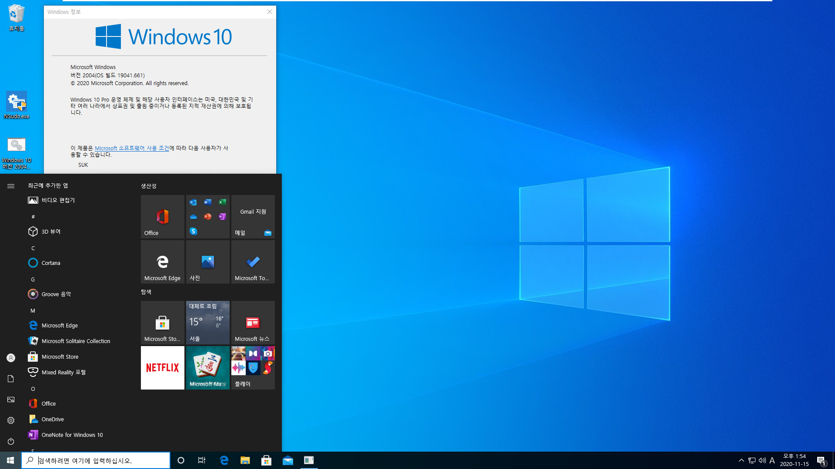Open the Microsoft Mahjong tile
The width and height of the screenshot is (835, 469).
tap(207, 368)
